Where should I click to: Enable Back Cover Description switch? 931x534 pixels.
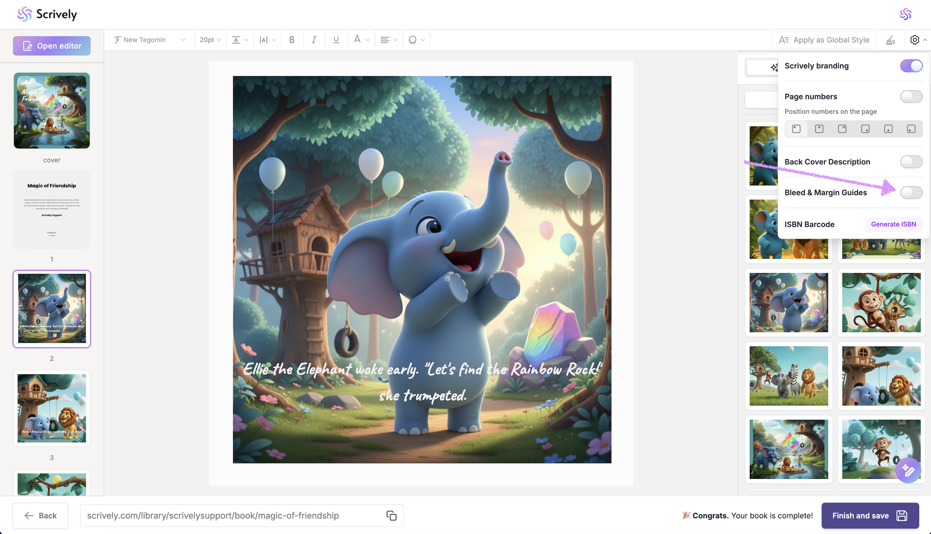click(x=911, y=162)
